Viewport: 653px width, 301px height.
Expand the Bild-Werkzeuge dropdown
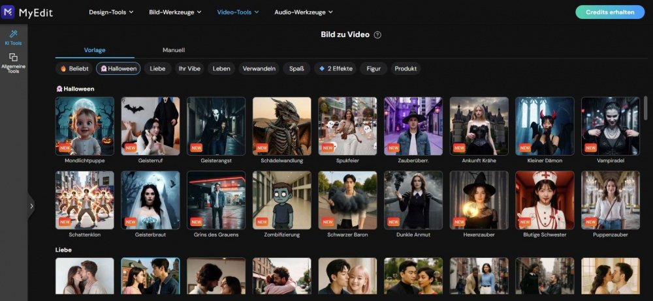(x=175, y=12)
